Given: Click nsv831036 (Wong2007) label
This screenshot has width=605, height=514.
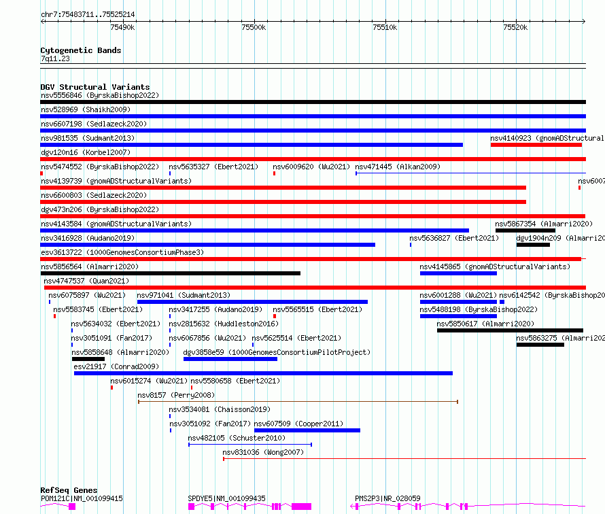Looking at the screenshot, I should coord(263,452).
